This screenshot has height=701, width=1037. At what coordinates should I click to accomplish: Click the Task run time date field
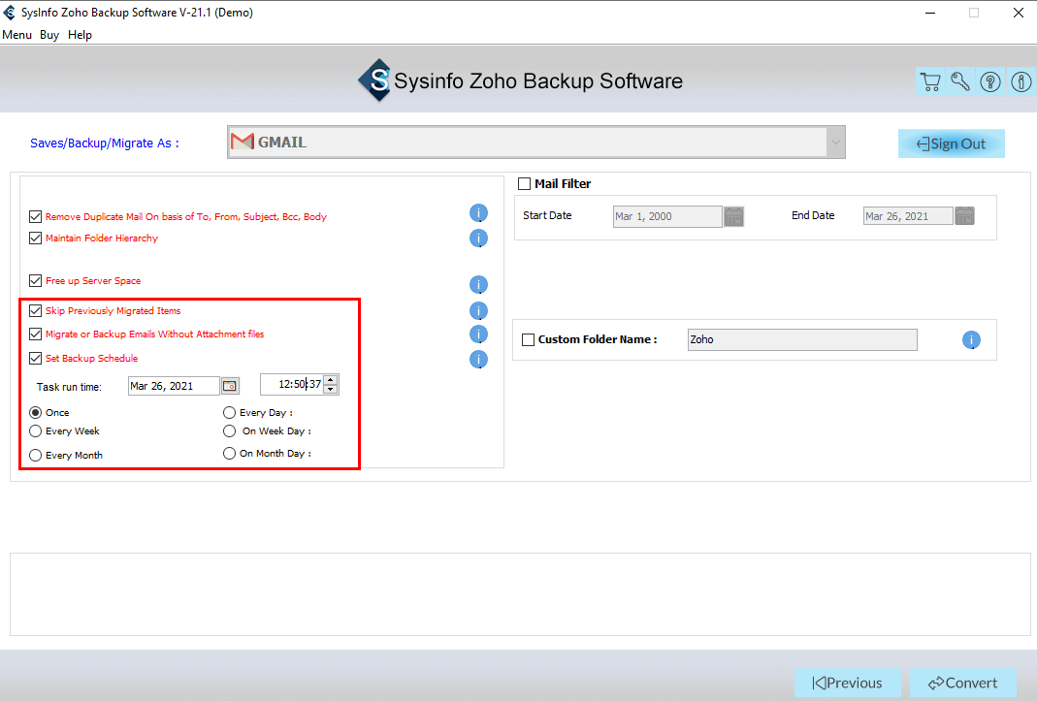click(174, 386)
